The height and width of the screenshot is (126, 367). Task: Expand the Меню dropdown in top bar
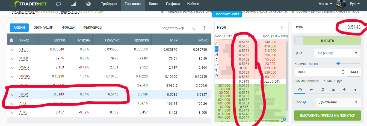click(325, 4)
